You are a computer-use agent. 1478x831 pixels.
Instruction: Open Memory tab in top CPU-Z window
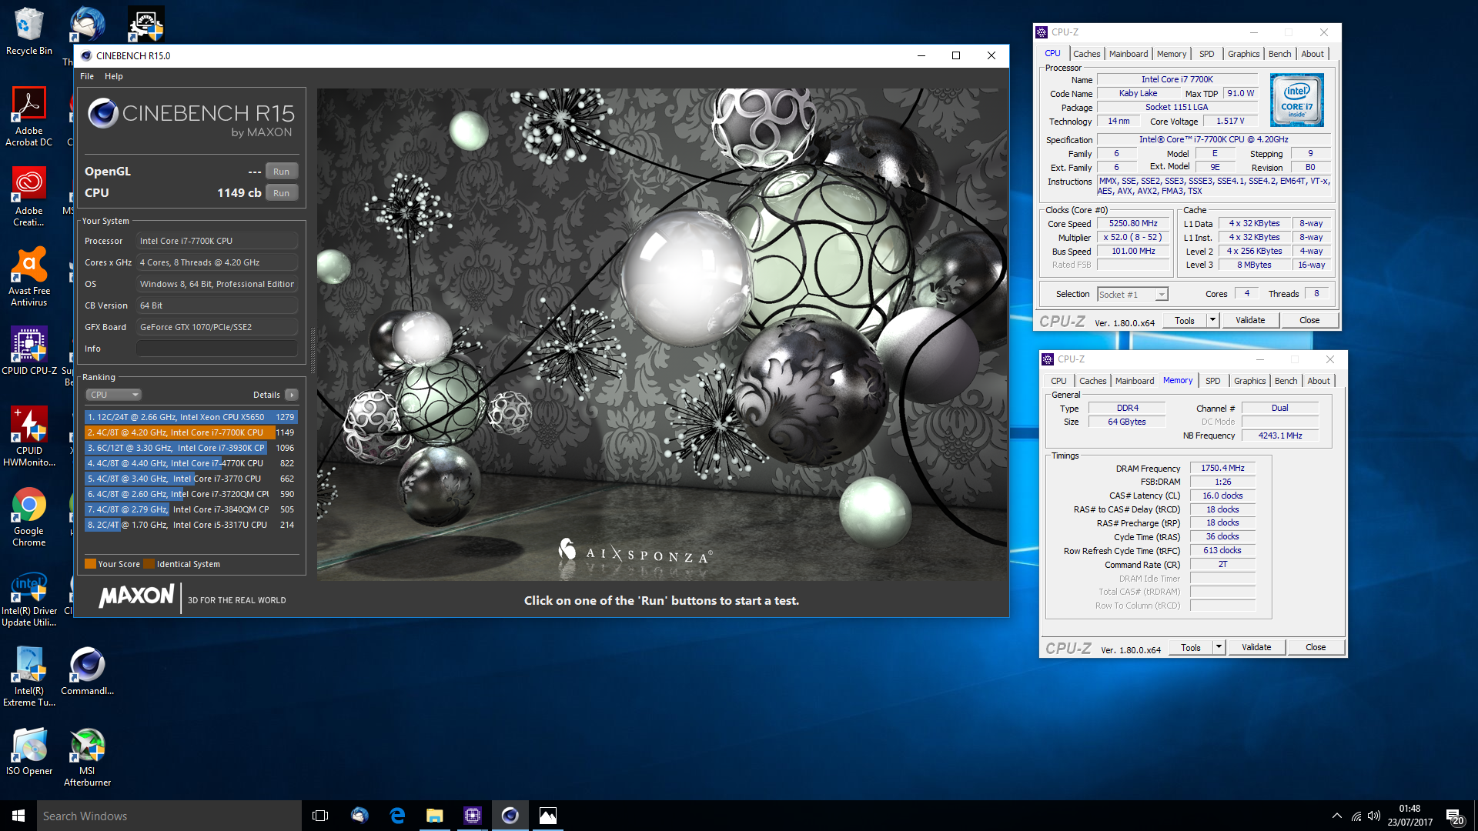[x=1172, y=54]
